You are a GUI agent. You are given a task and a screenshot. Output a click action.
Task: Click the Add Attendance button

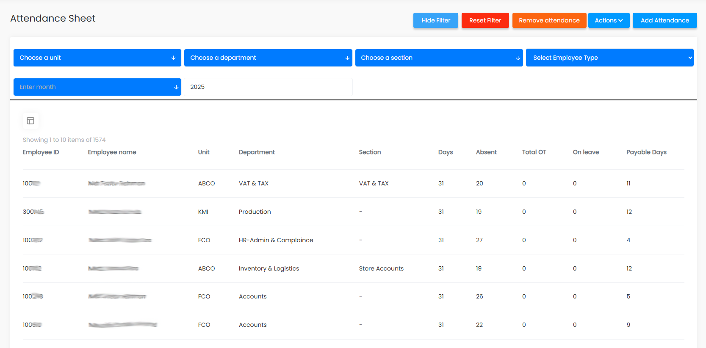tap(664, 20)
